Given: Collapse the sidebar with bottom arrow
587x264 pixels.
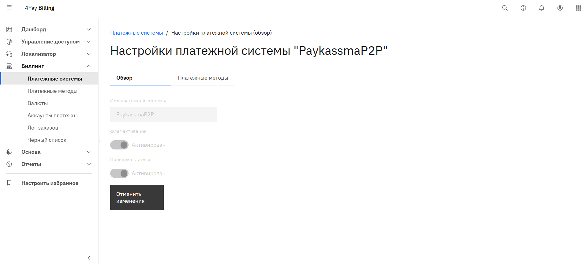Looking at the screenshot, I should pyautogui.click(x=89, y=258).
